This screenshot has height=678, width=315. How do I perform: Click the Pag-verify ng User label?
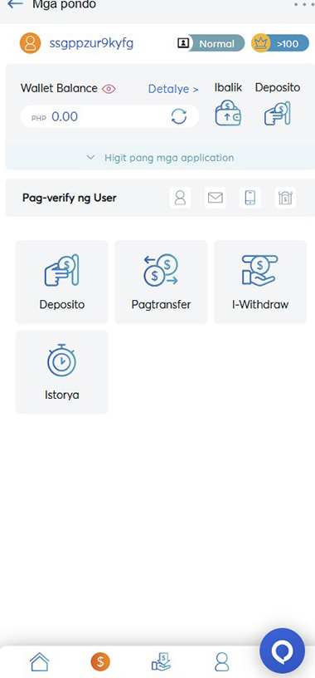(70, 198)
